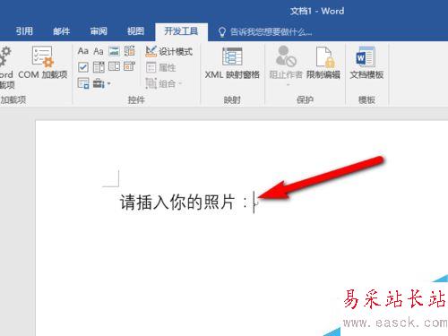Click the text 请插入你的照片
Viewport: 448px width, 336px height.
(177, 202)
